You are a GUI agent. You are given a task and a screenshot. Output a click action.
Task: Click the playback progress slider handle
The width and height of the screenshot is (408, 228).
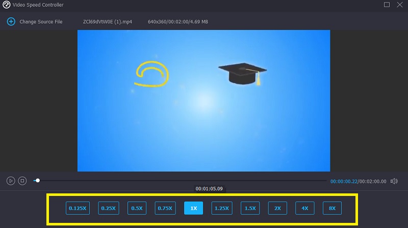click(37, 180)
